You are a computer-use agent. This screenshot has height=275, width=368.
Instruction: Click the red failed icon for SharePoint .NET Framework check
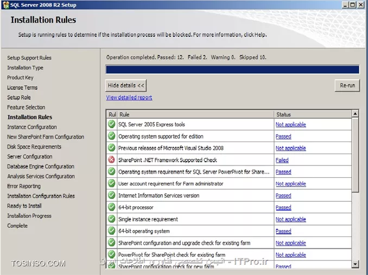pos(112,160)
